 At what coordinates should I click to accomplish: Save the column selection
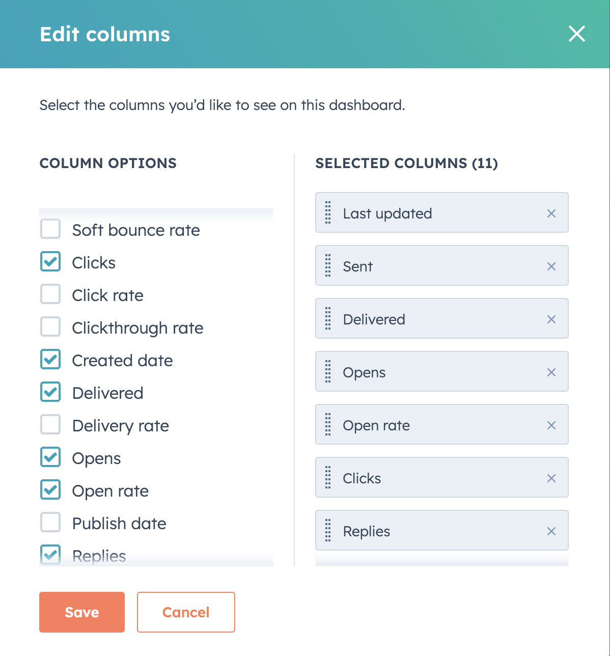(x=82, y=612)
